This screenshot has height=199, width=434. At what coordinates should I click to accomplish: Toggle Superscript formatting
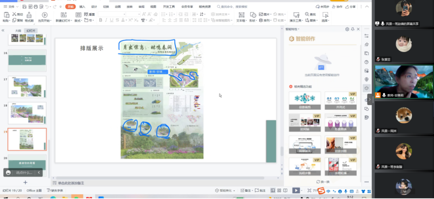click(129, 20)
